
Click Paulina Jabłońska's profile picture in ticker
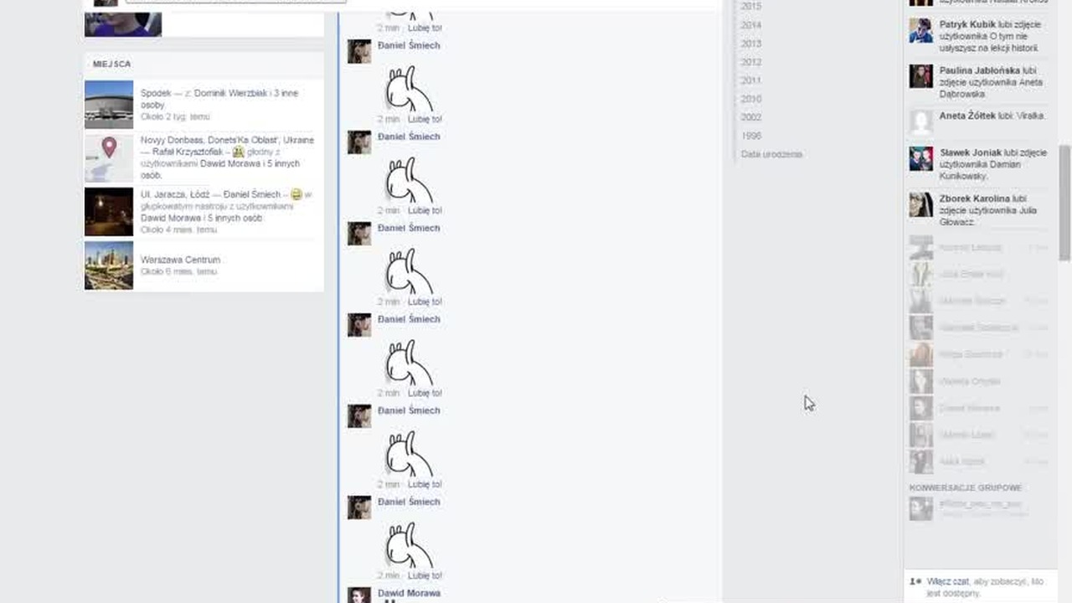click(x=921, y=76)
